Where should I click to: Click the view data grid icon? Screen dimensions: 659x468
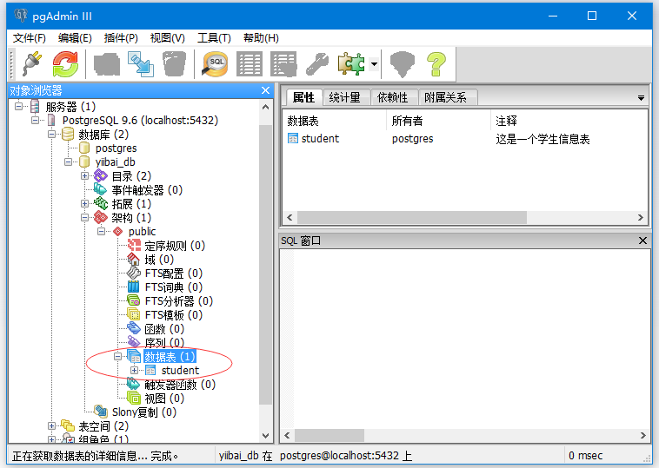(250, 63)
